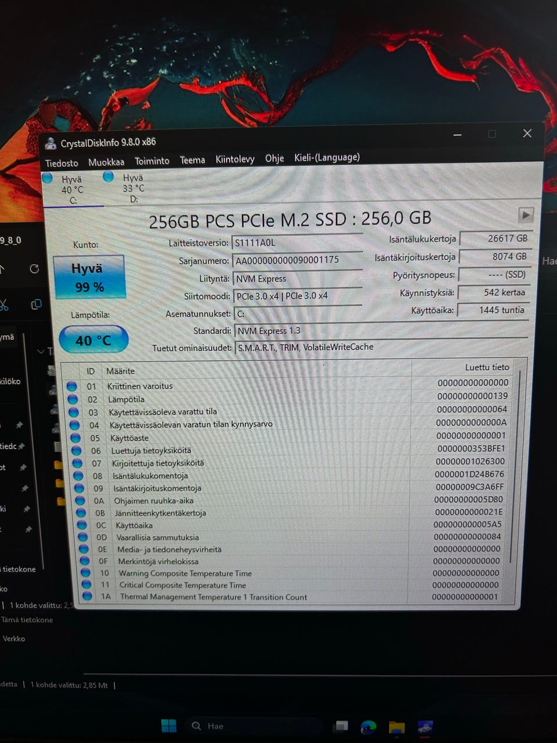Screen dimensions: 557x743
Task: Click status icon for Vaarallisia sammutuksia
Action: click(84, 537)
